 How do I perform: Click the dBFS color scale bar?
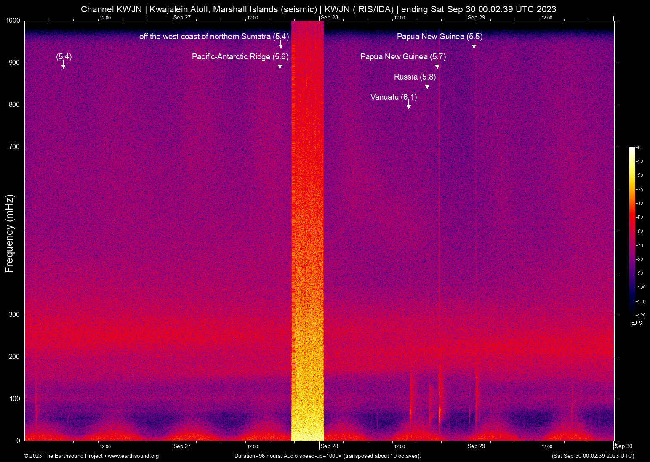(632, 231)
